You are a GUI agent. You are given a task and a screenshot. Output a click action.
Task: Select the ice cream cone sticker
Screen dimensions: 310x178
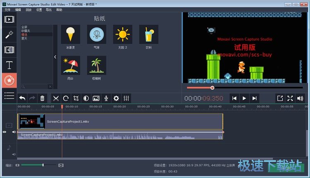(x=71, y=34)
